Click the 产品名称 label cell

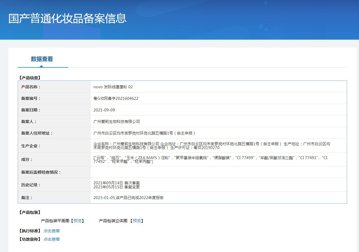(54, 87)
